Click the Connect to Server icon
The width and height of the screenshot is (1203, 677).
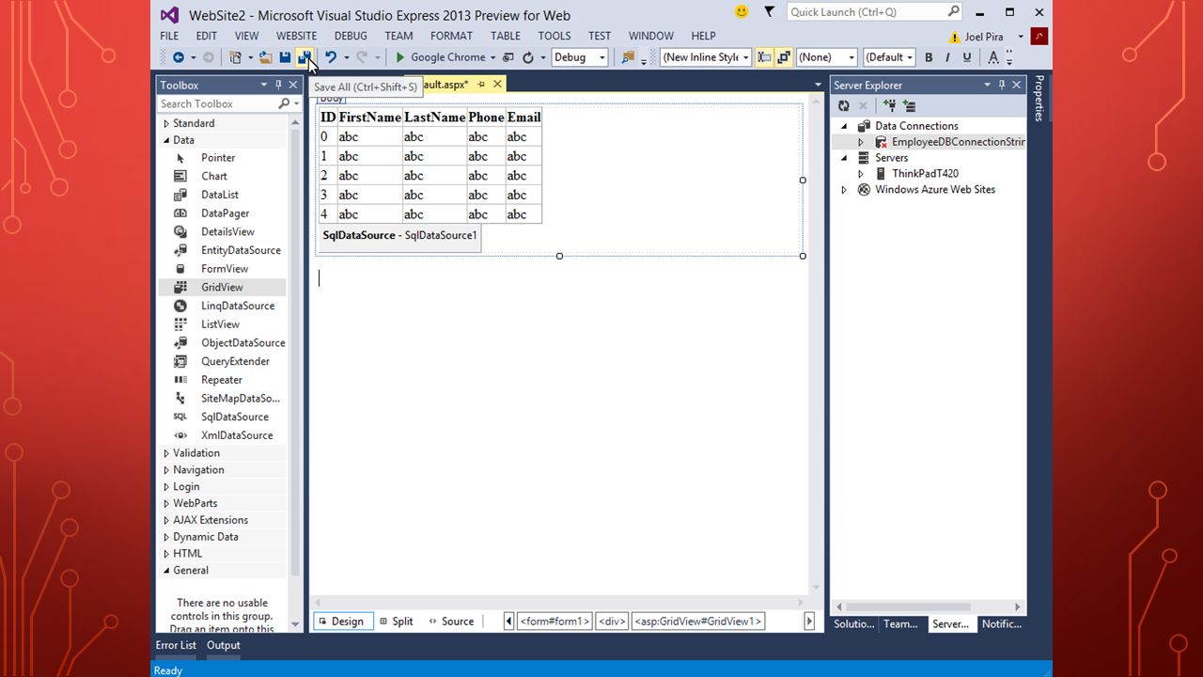pyautogui.click(x=909, y=105)
